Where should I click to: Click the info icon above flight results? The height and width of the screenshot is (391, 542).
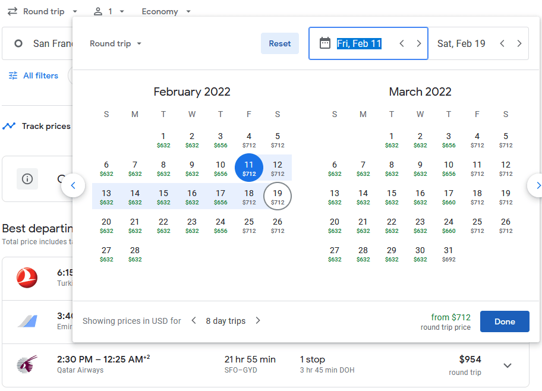tap(27, 178)
